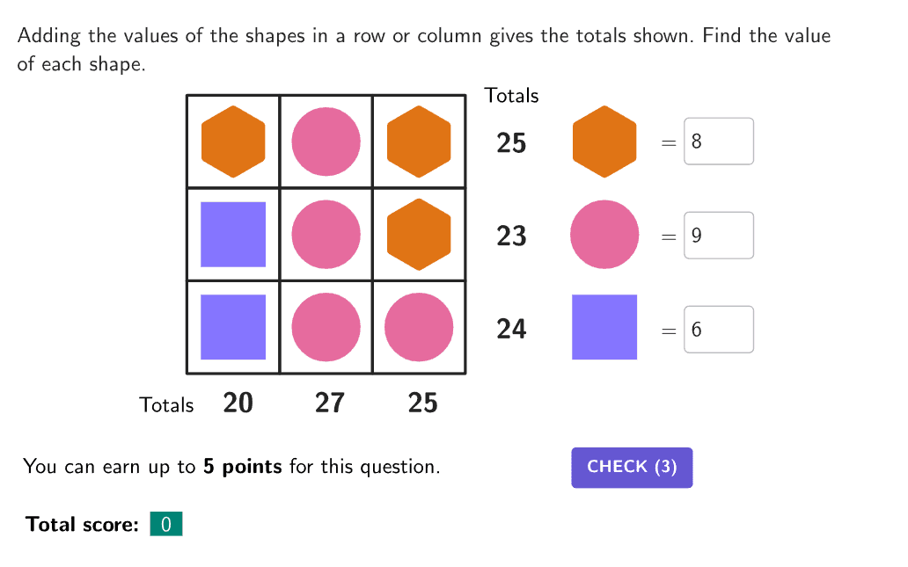Click the second row total 23
The image size is (908, 567).
(x=511, y=236)
